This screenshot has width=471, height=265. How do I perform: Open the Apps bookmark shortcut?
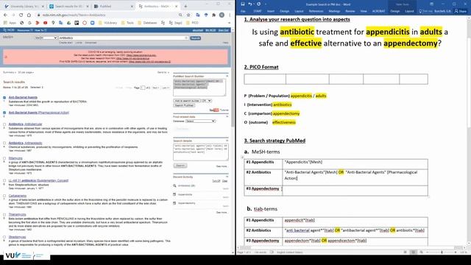pos(10,23)
